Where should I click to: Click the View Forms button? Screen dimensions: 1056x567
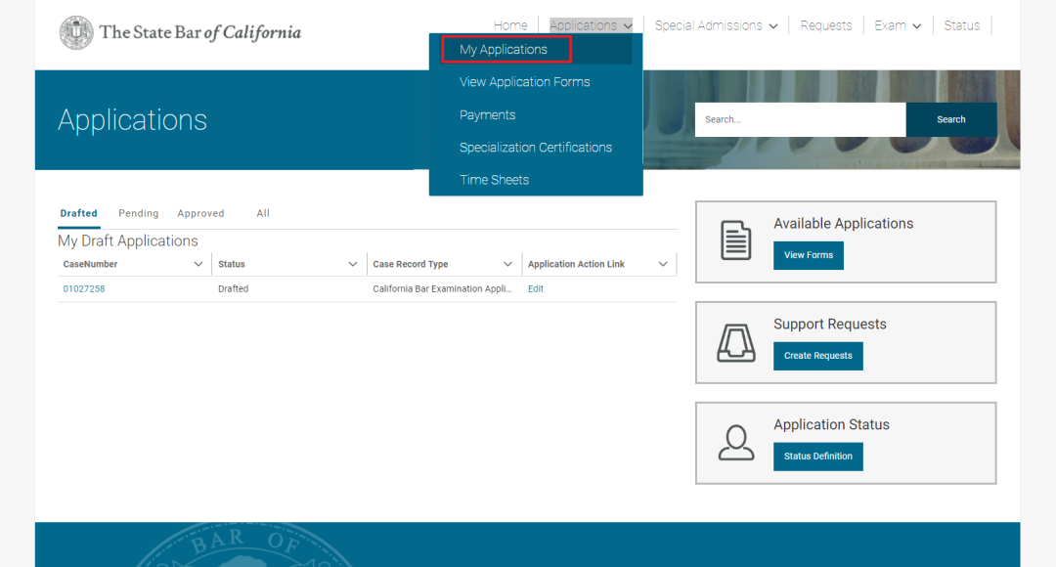click(809, 255)
